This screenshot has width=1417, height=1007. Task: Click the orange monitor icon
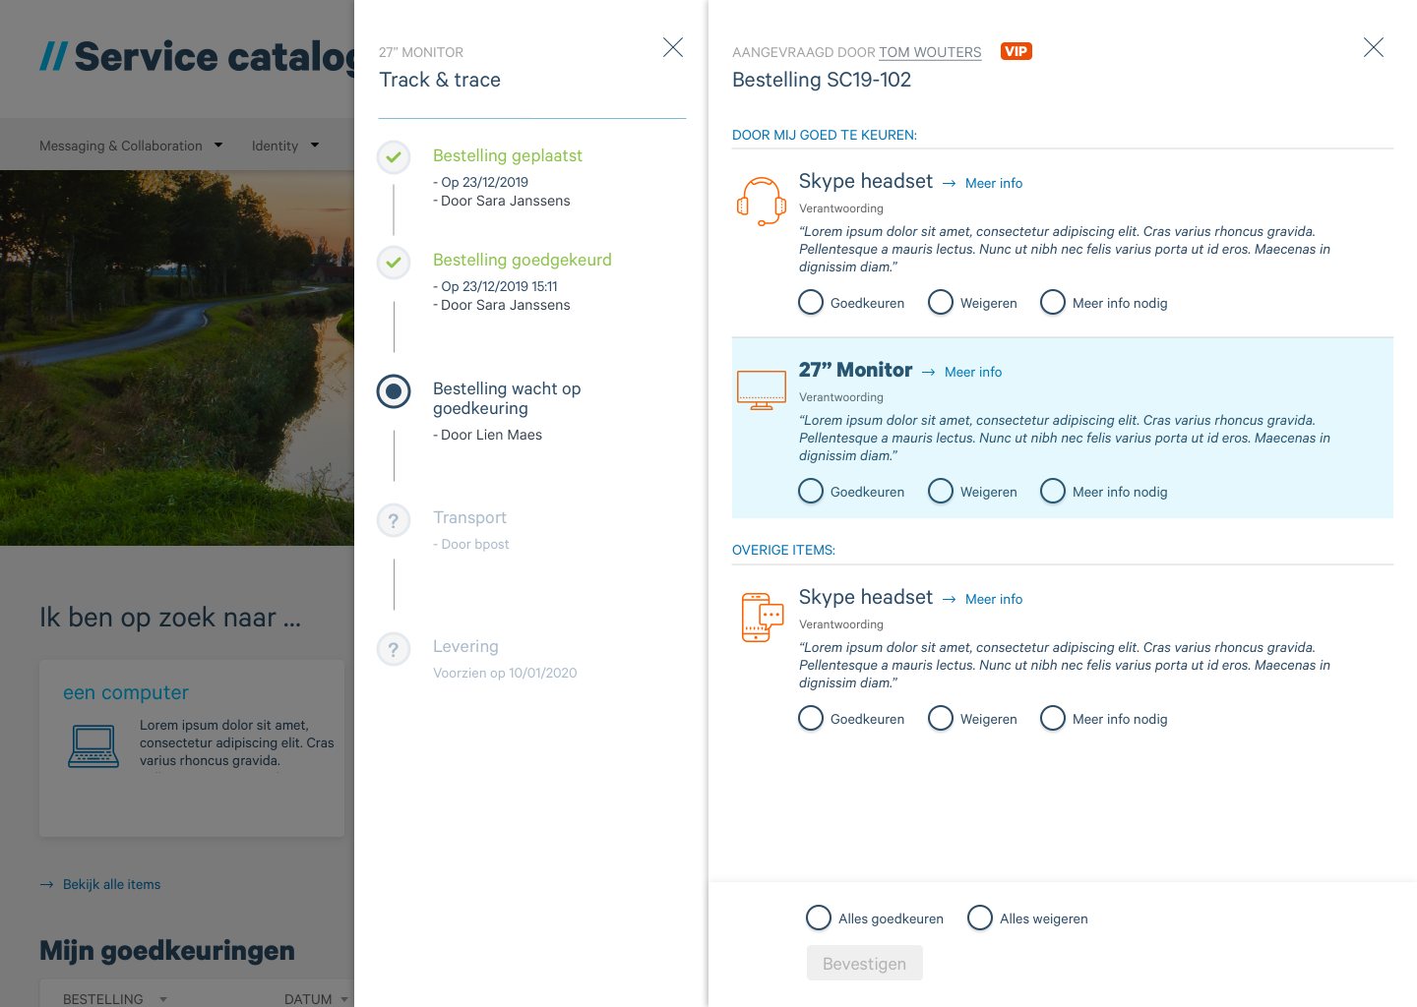click(x=762, y=390)
